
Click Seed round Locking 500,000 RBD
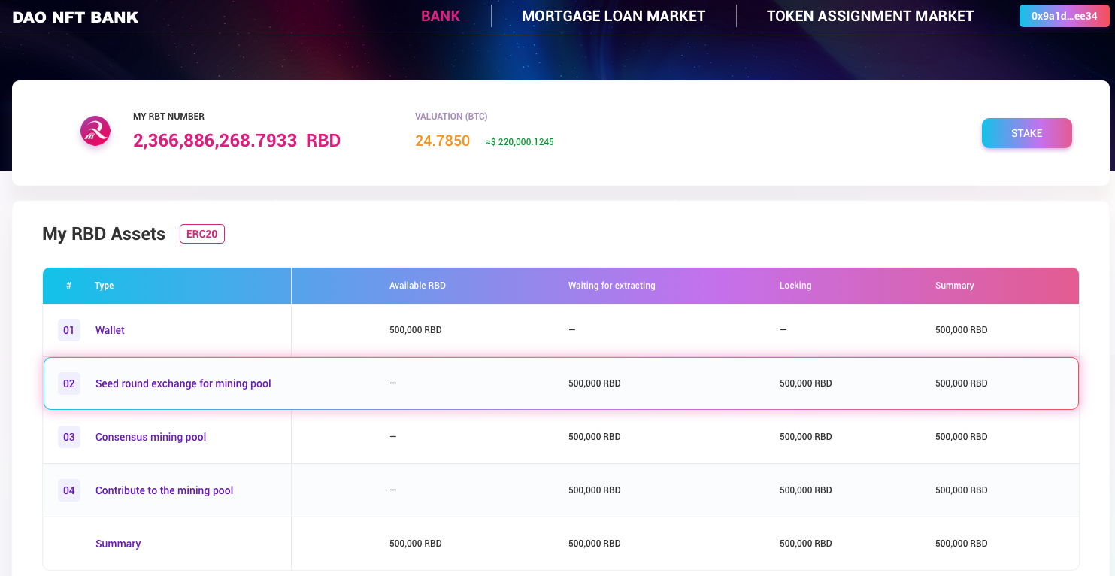click(x=806, y=383)
